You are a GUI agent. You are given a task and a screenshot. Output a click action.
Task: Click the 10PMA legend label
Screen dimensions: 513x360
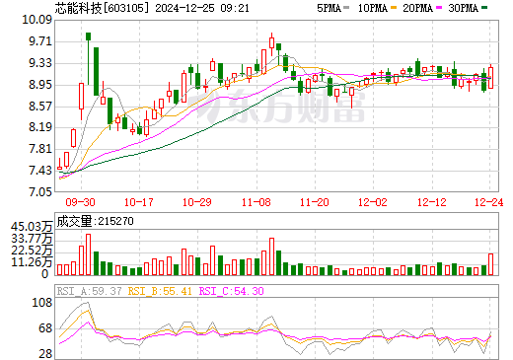click(373, 8)
